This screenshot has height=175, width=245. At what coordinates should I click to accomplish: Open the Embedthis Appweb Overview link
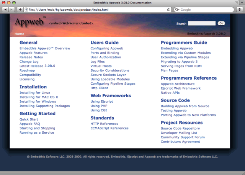[45, 49]
